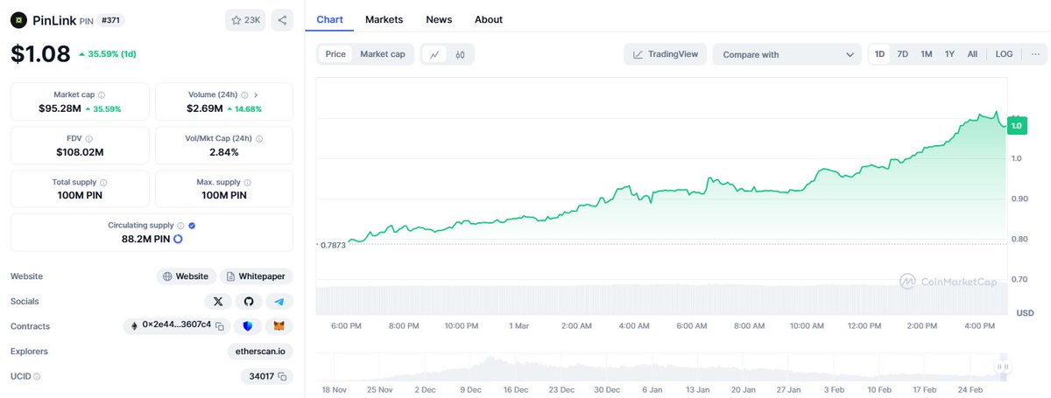This screenshot has width=1051, height=398.
Task: Click UCID info icon
Action: 37,376
